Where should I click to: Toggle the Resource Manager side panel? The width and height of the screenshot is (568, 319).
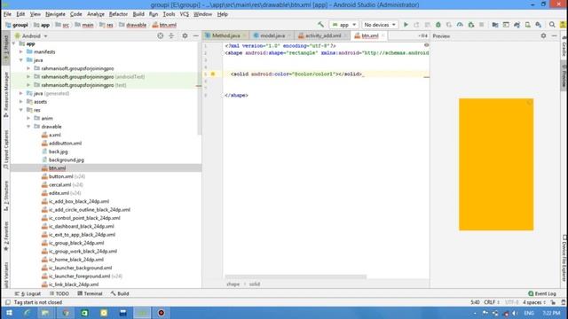tap(6, 95)
